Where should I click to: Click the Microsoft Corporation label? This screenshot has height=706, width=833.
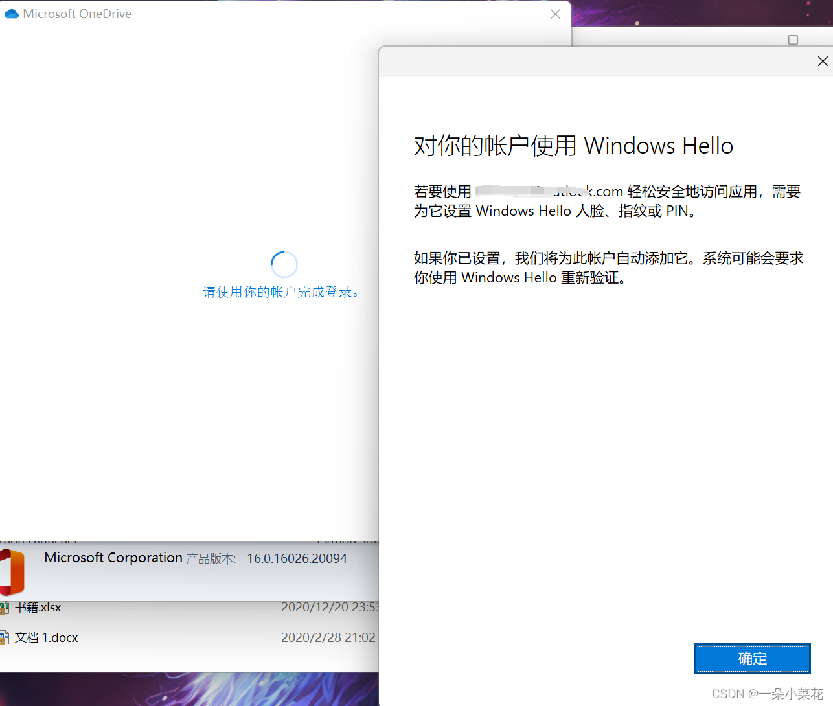click(x=113, y=558)
